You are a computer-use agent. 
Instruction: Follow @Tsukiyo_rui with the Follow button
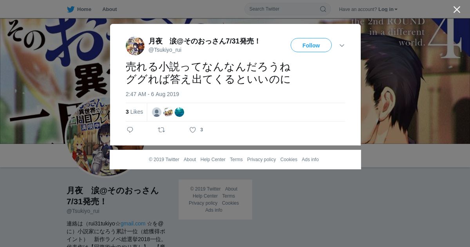pos(311,45)
